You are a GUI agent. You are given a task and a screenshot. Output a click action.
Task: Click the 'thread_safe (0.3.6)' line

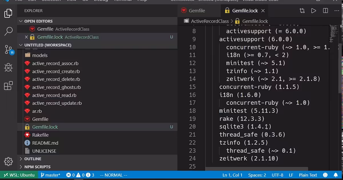pyautogui.click(x=252, y=135)
